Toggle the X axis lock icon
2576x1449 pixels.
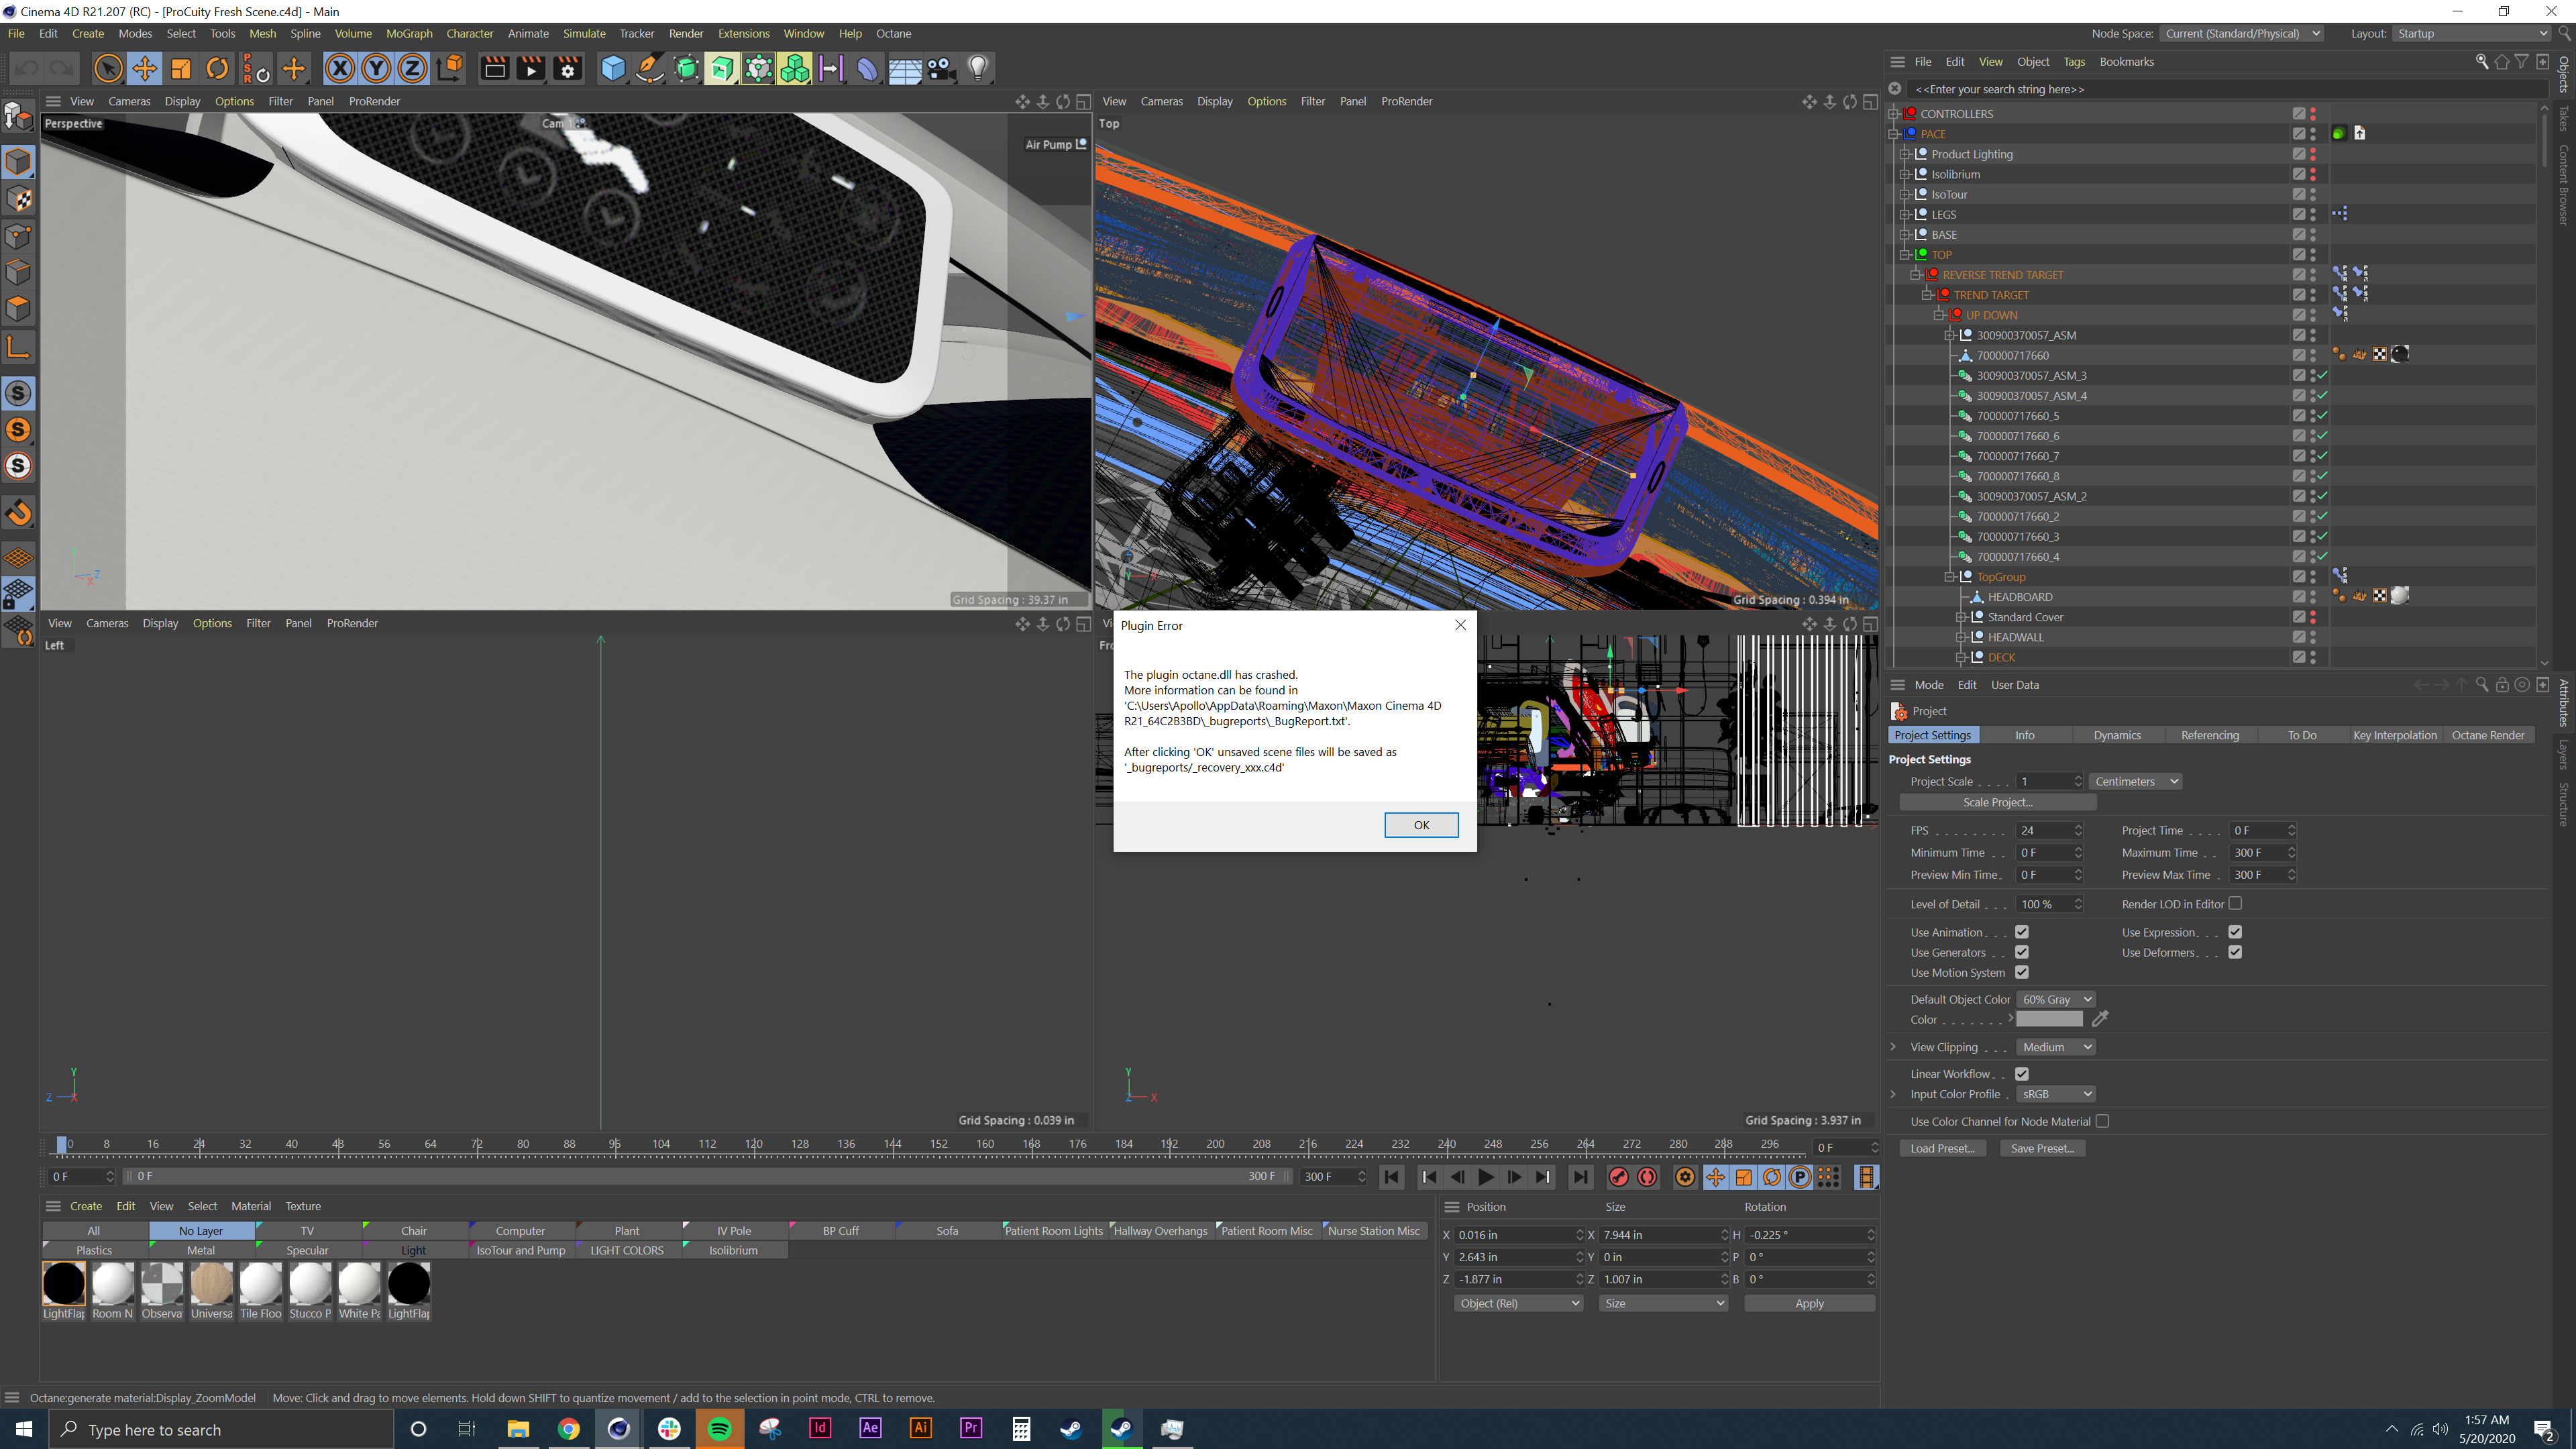339,68
